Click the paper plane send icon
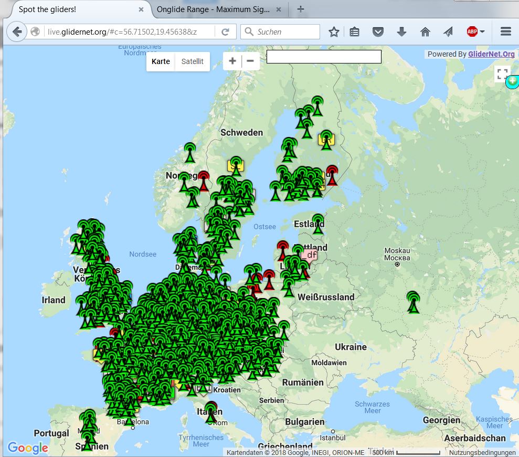The height and width of the screenshot is (457, 519). (x=448, y=32)
